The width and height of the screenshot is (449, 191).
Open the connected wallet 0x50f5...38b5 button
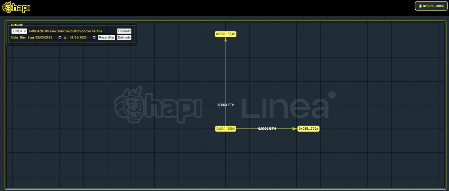point(431,6)
